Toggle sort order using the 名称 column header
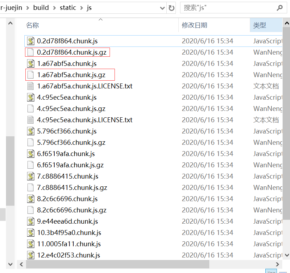 [x=32, y=25]
